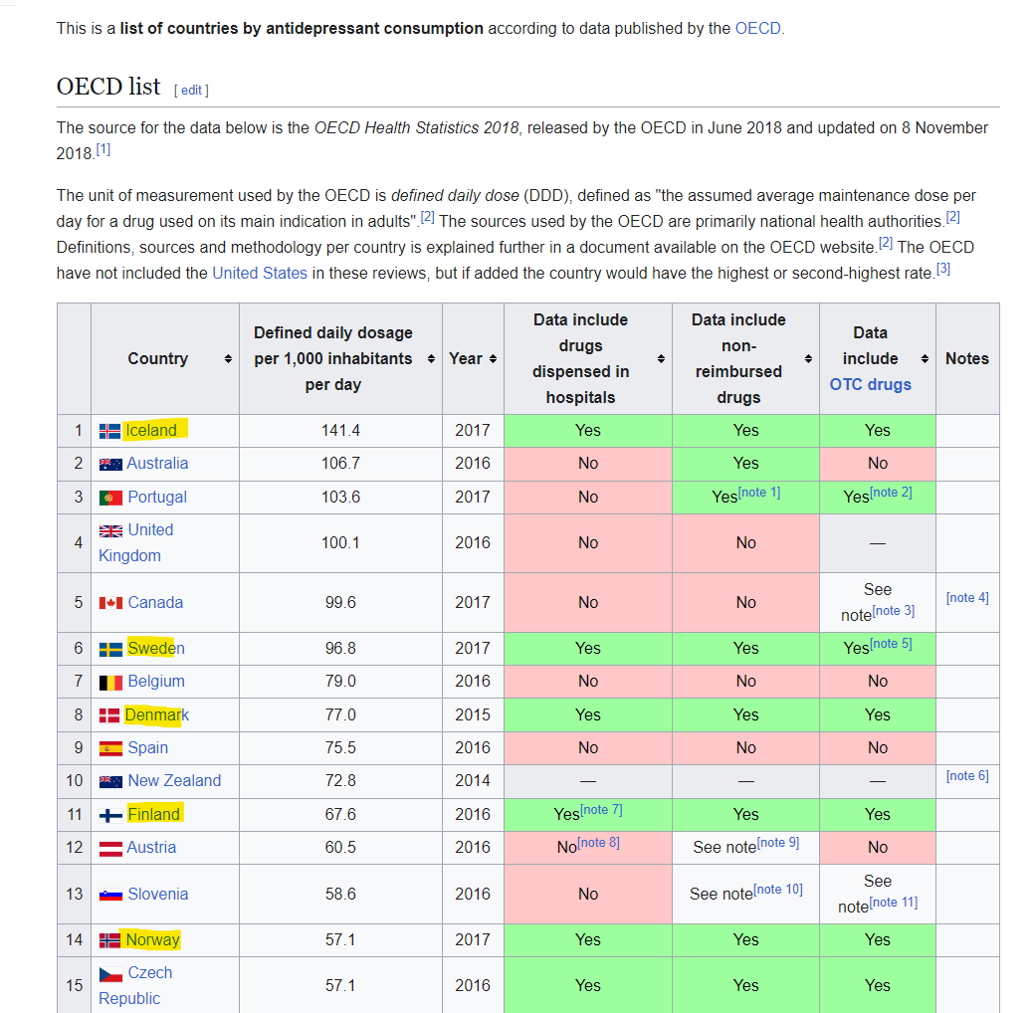Open the Finland country link
The image size is (1034, 1013).
click(x=153, y=815)
